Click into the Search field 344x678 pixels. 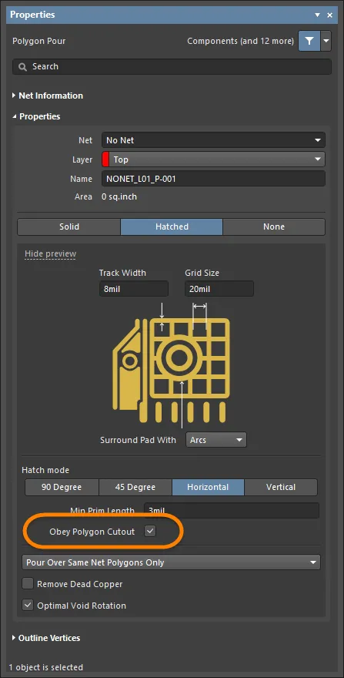172,66
